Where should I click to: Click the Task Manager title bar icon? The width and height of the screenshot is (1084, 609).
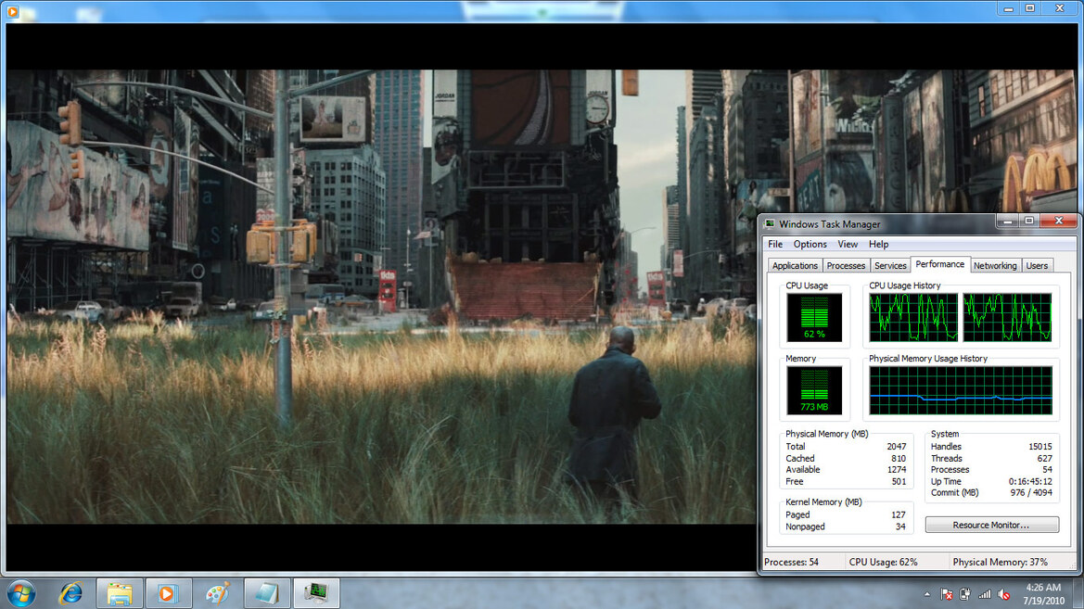(x=770, y=224)
